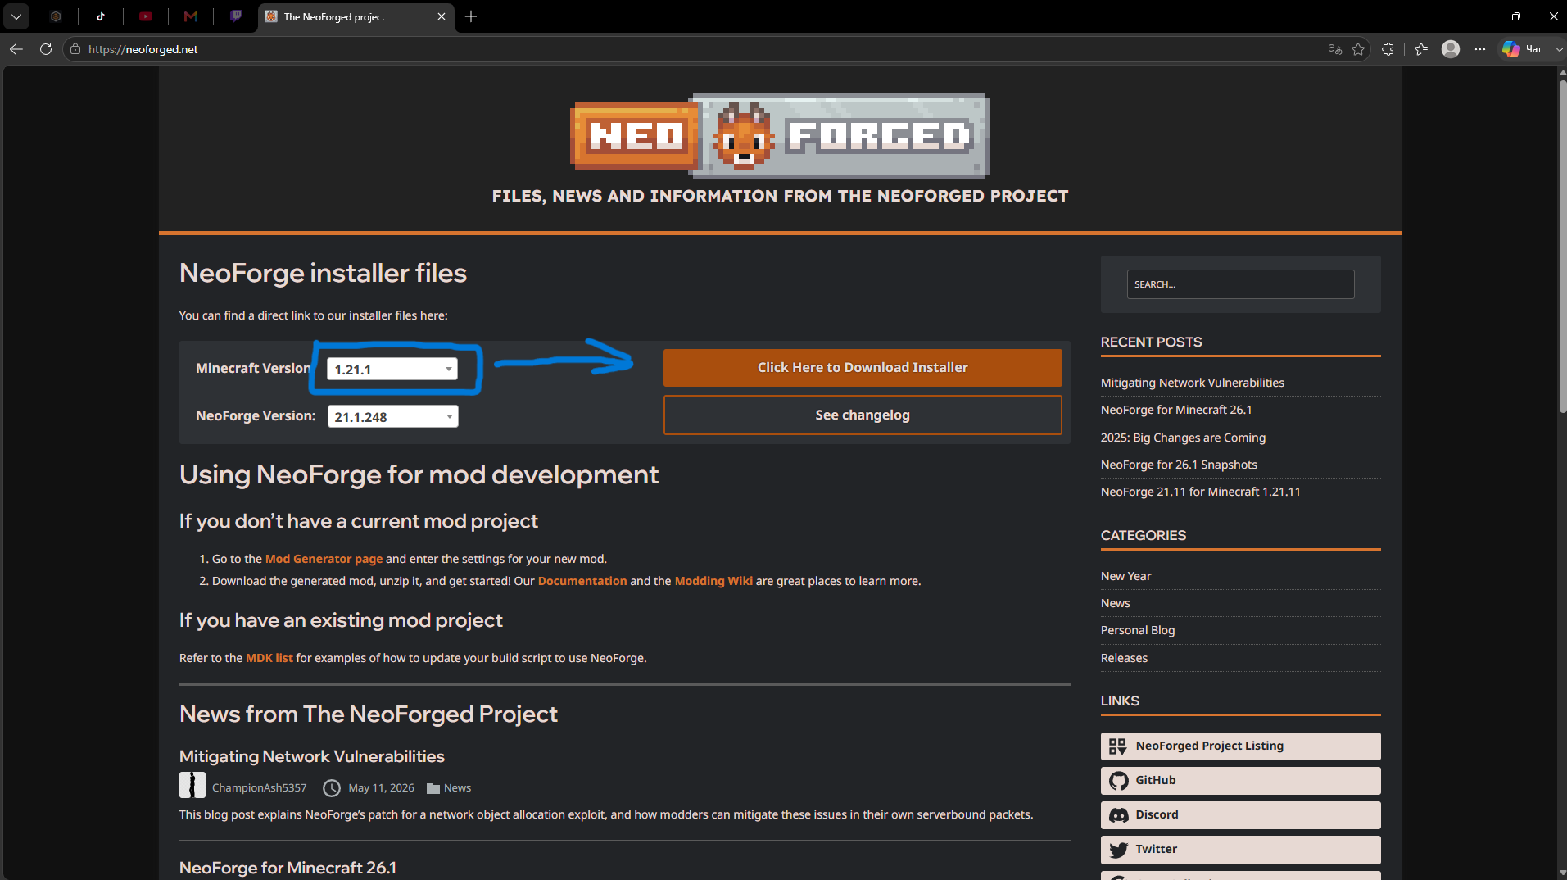Close The NeoForged project tab
Viewport: 1567px width, 880px height.
[x=442, y=16]
